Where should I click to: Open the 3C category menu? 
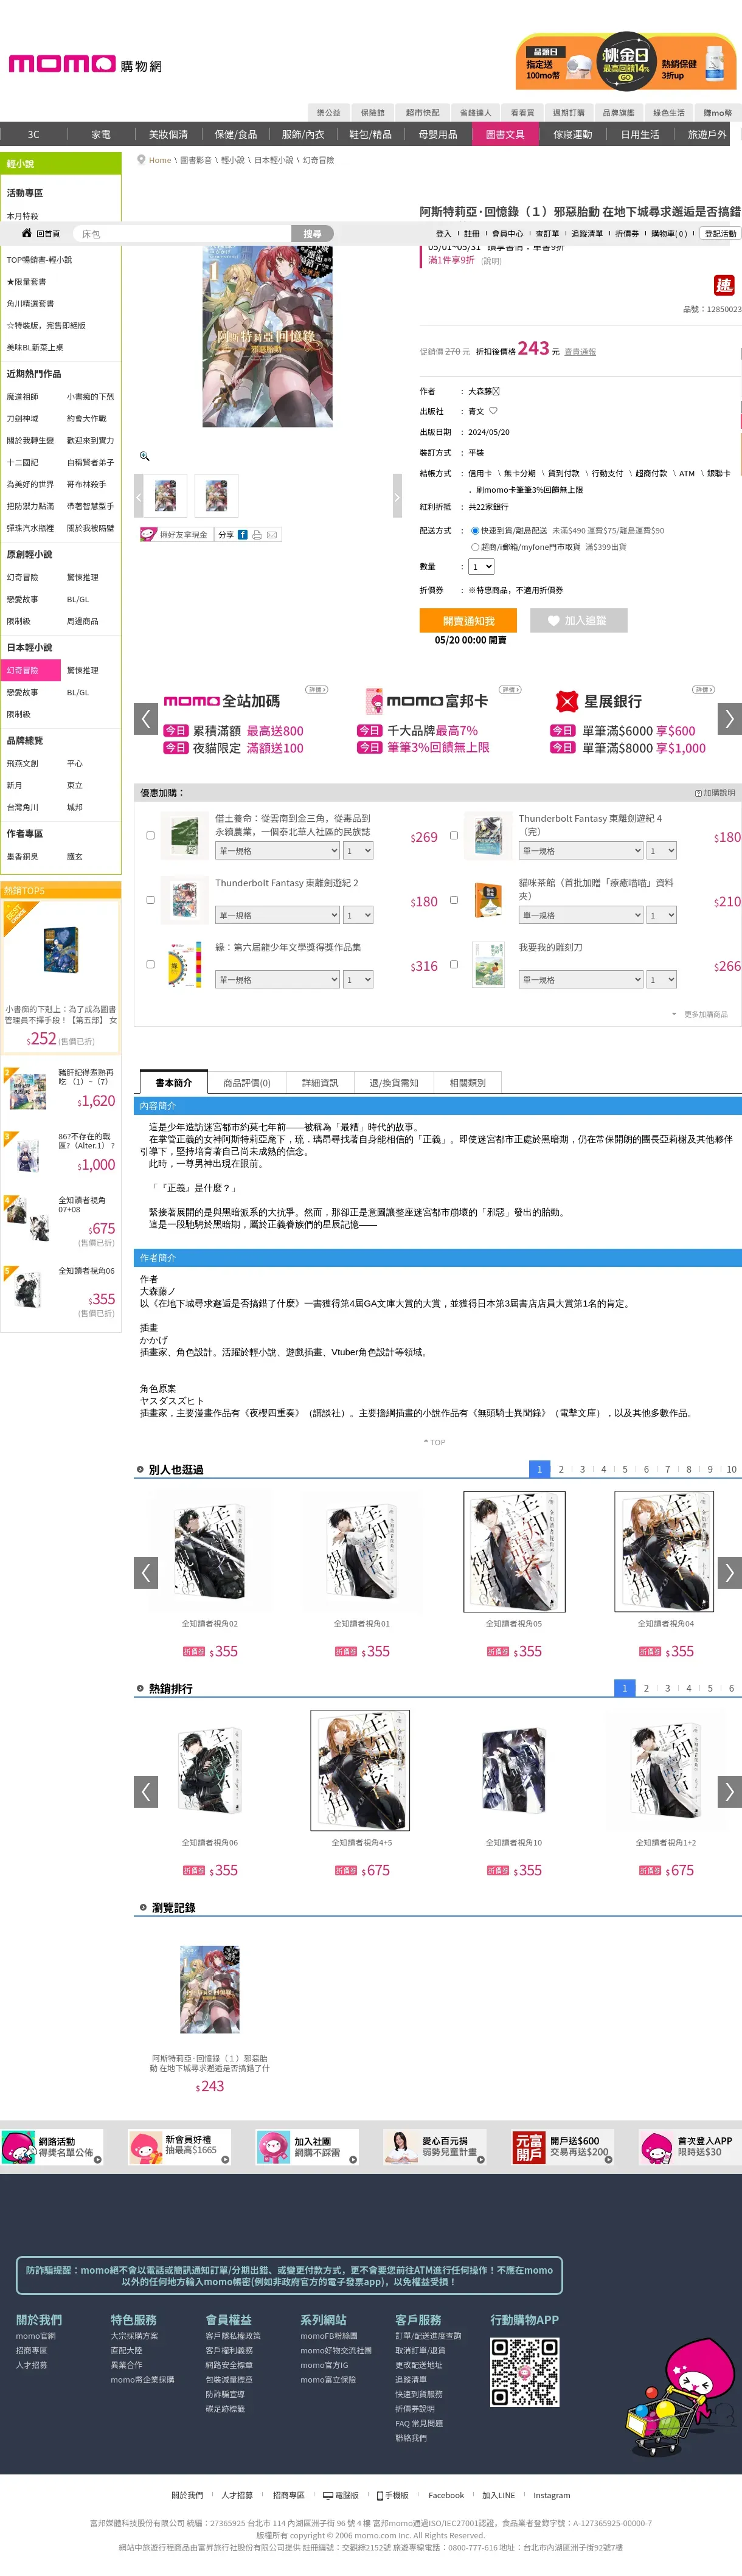coord(33,134)
